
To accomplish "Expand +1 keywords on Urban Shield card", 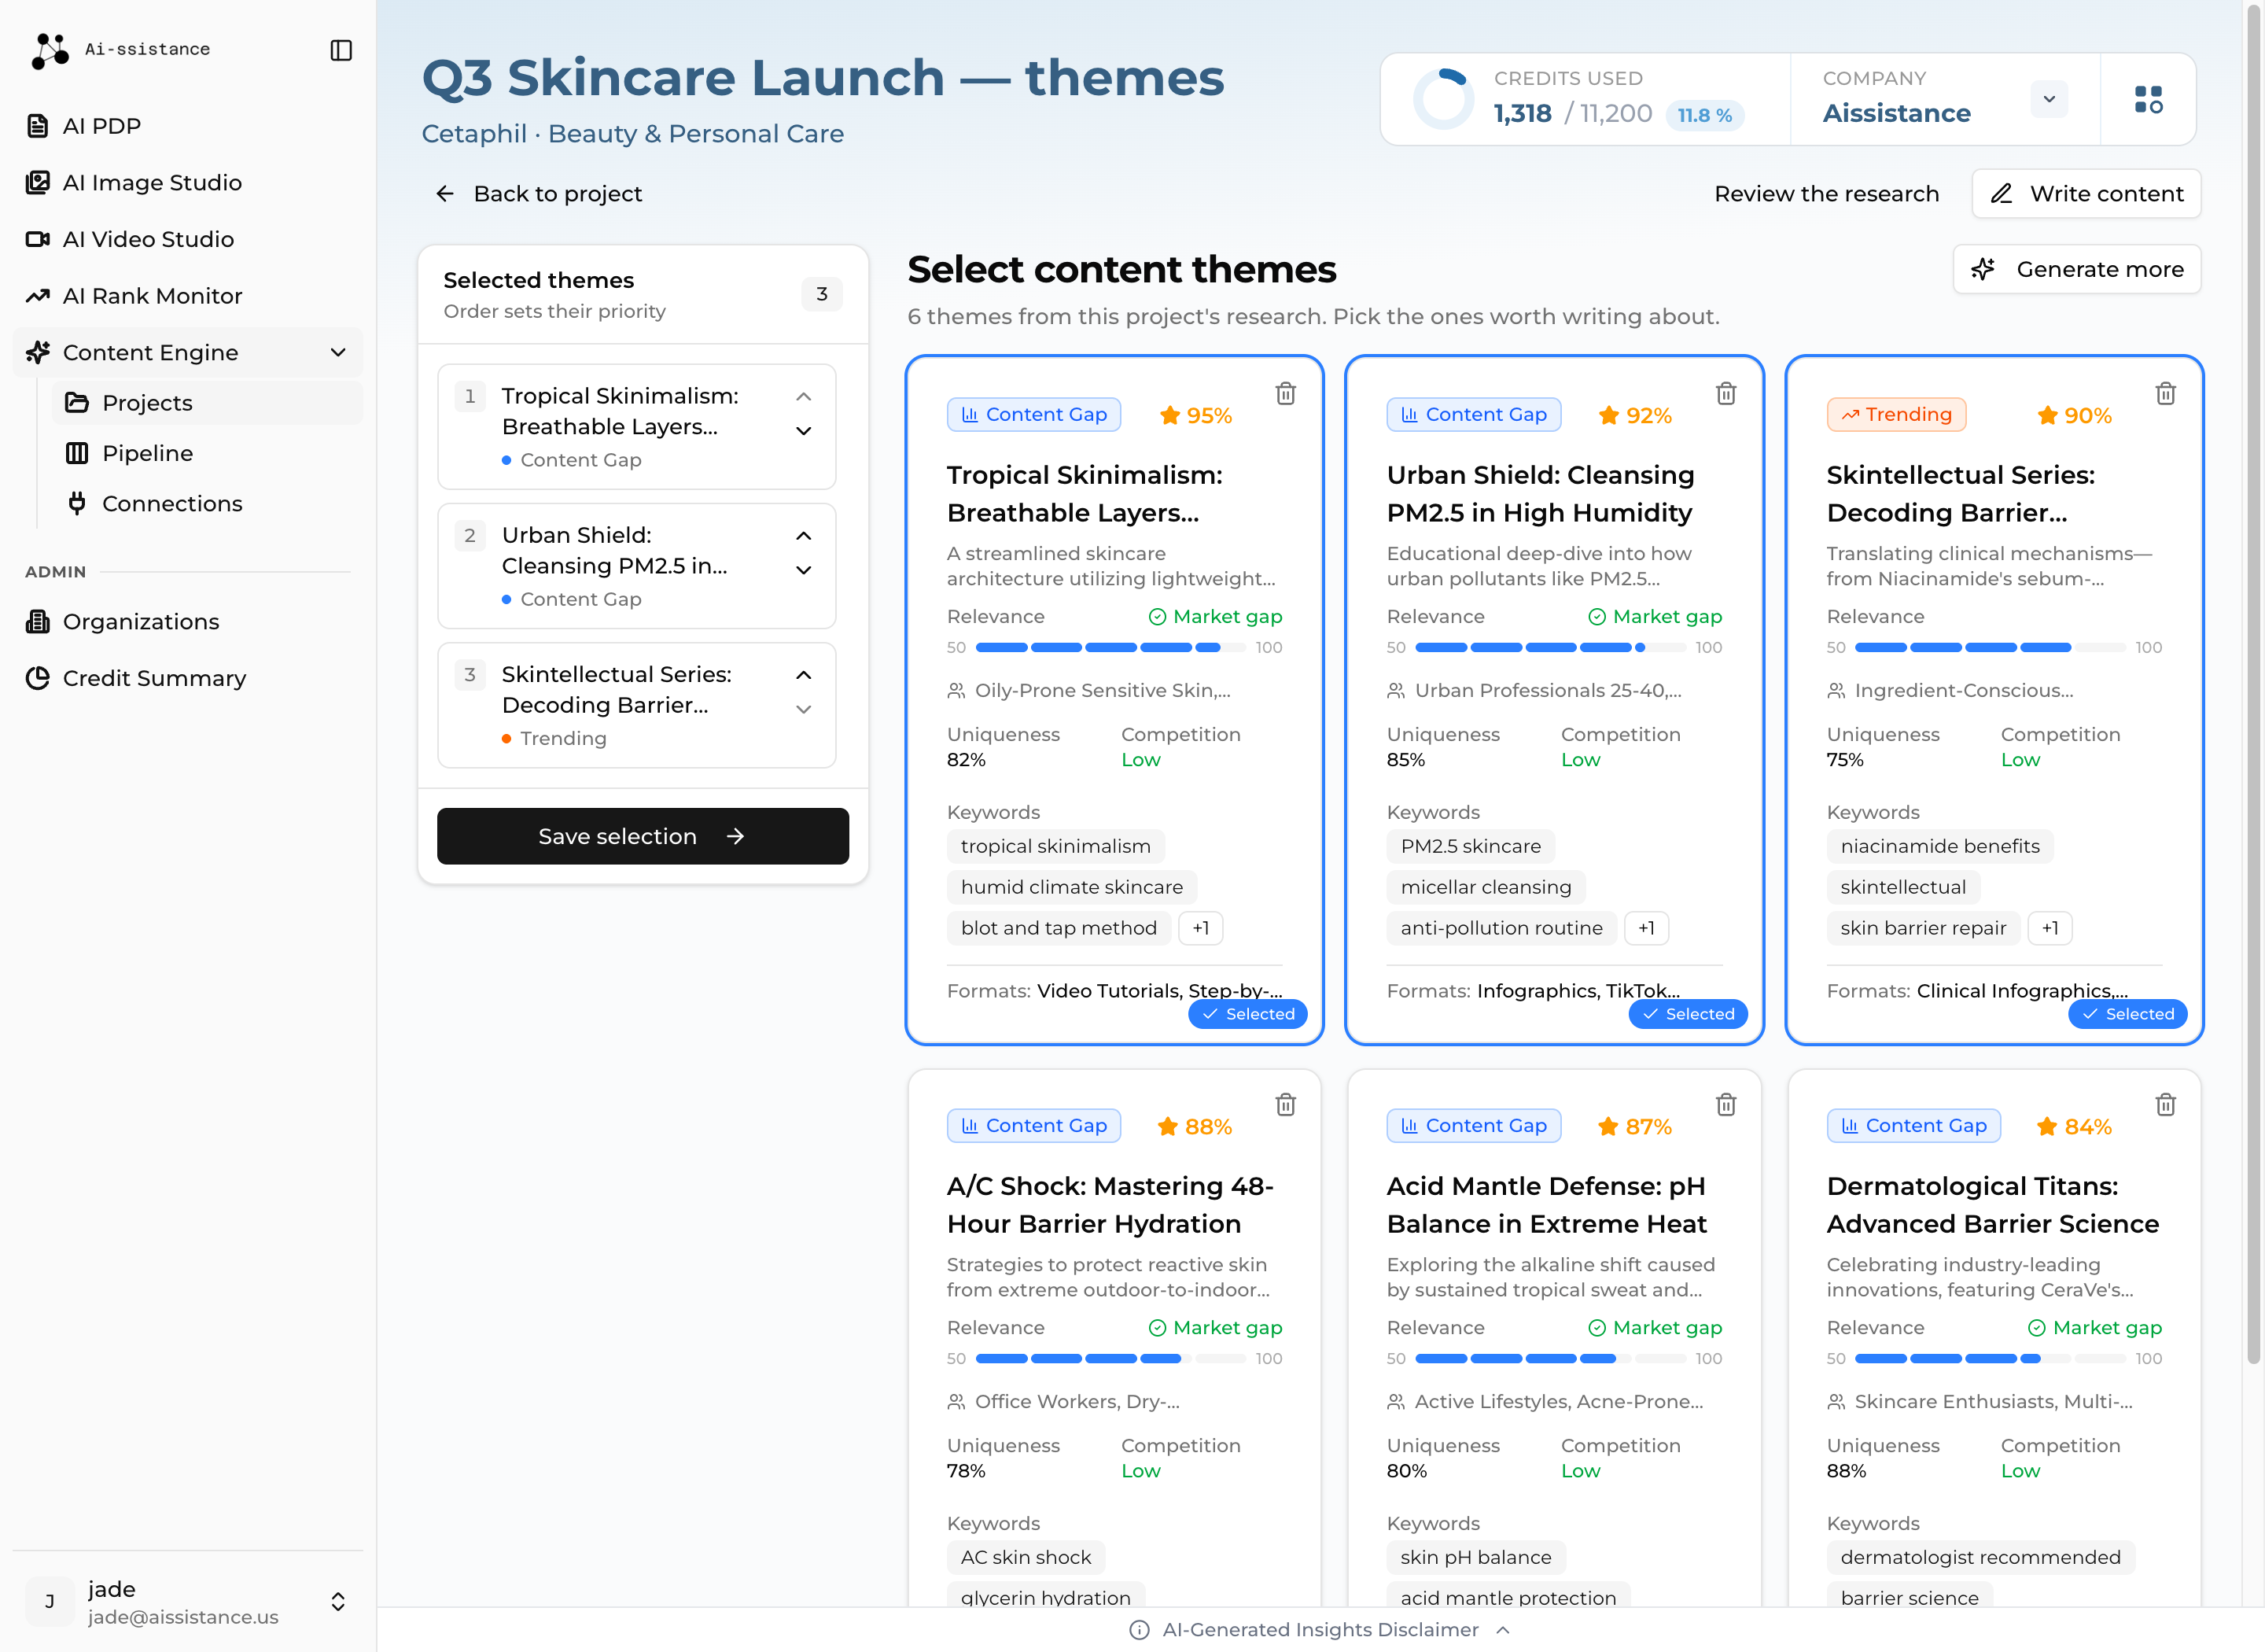I will [x=1646, y=928].
